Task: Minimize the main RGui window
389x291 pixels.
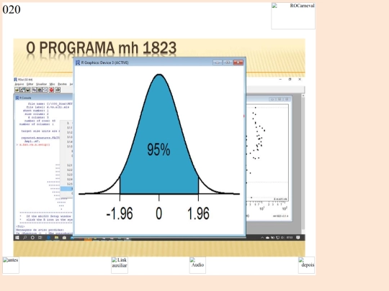Action: 280,80
